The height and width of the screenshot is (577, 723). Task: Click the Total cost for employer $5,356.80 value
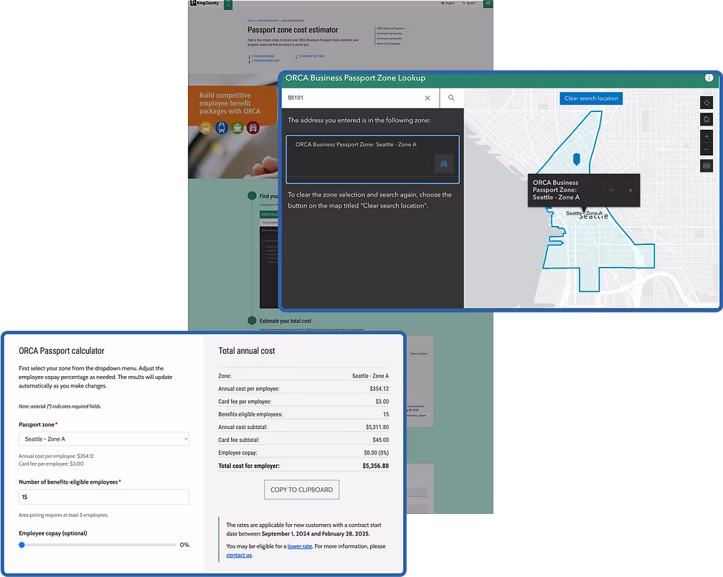pyautogui.click(x=375, y=466)
